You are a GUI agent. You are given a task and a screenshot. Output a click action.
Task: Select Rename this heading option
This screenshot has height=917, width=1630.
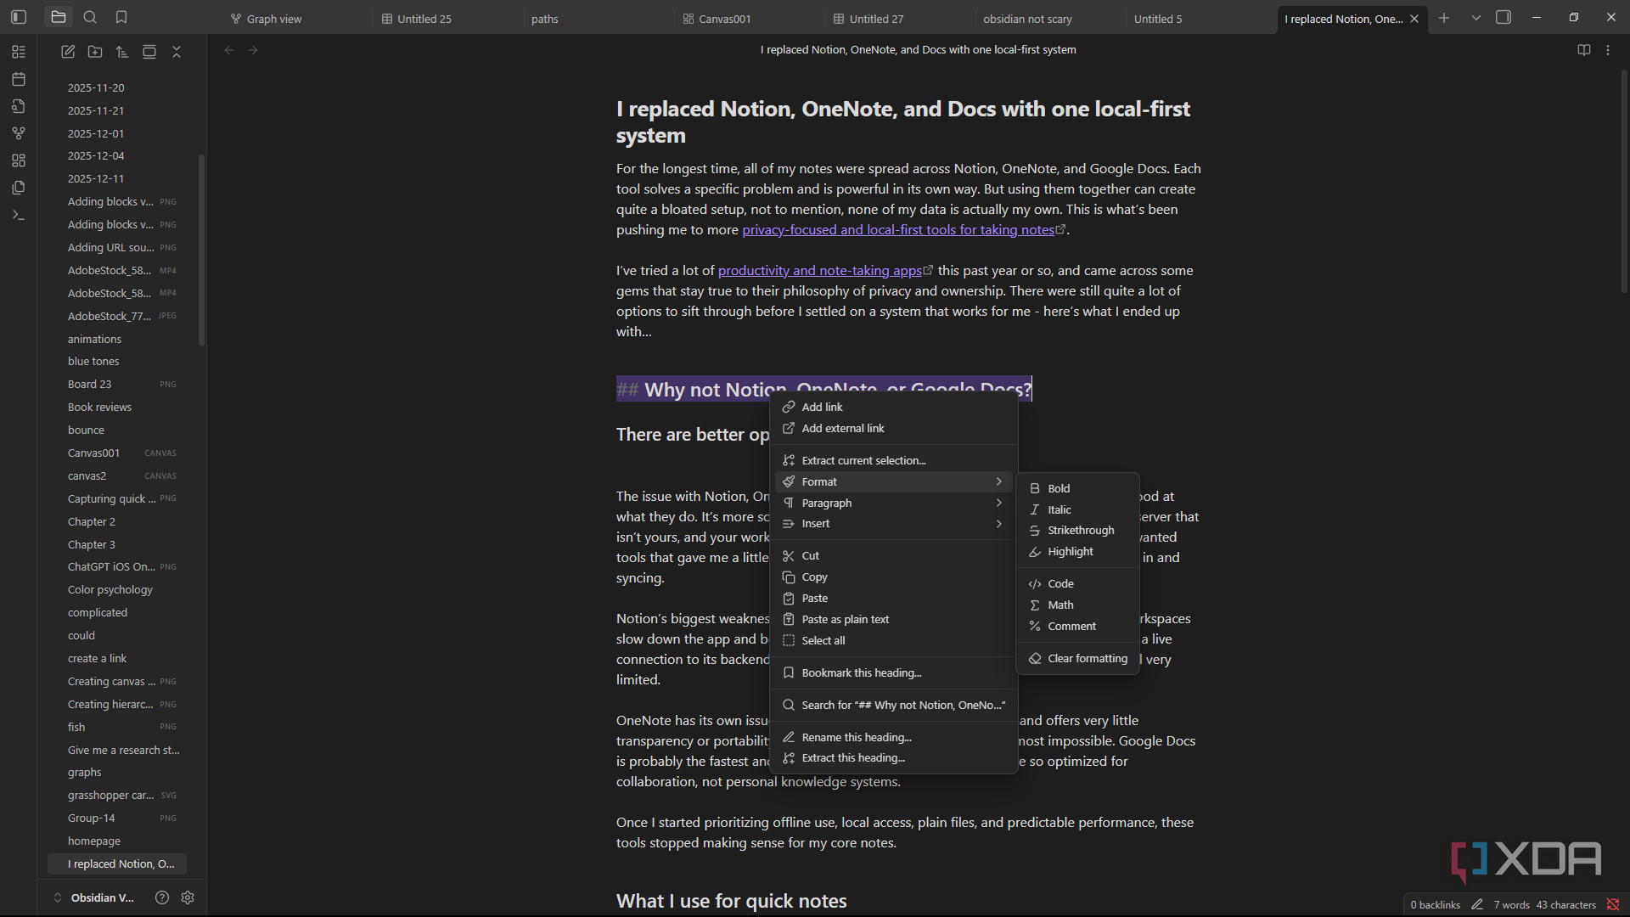(893, 737)
